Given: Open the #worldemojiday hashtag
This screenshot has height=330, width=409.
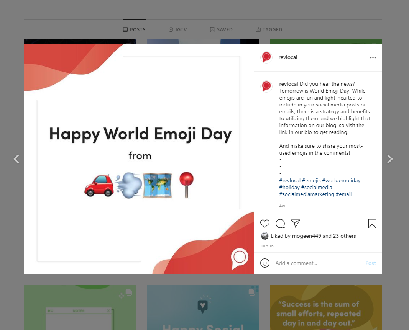Looking at the screenshot, I should [x=341, y=180].
